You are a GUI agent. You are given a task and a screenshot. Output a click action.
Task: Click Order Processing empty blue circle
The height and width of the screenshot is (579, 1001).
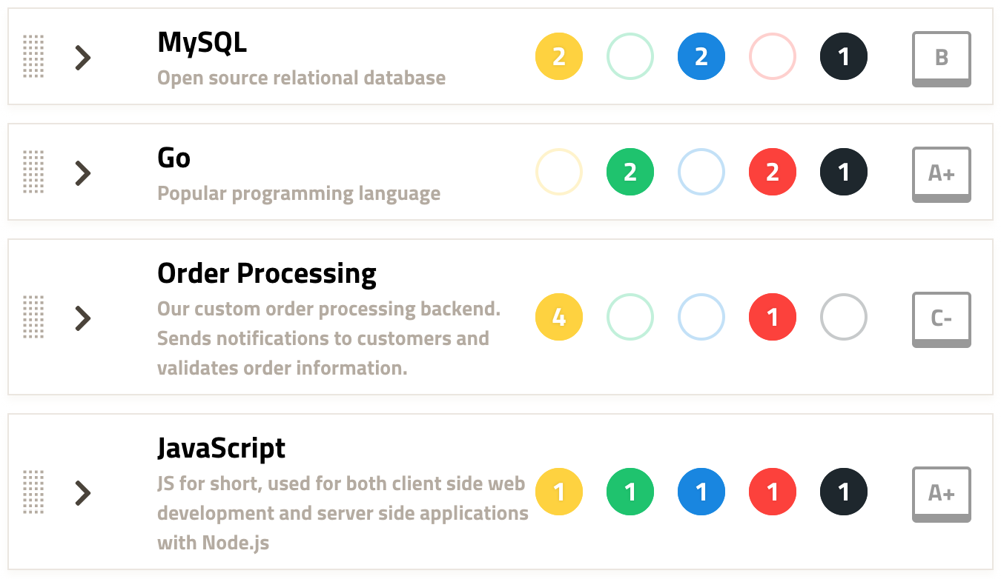coord(701,317)
